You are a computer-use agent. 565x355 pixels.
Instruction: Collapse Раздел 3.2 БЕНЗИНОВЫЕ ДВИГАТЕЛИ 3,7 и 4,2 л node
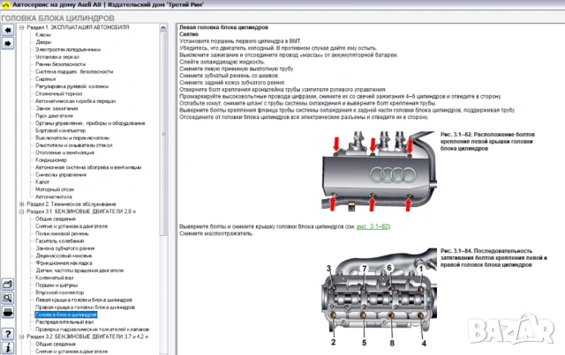click(21, 337)
